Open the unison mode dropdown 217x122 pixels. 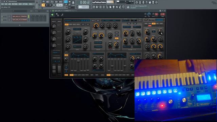98,43
